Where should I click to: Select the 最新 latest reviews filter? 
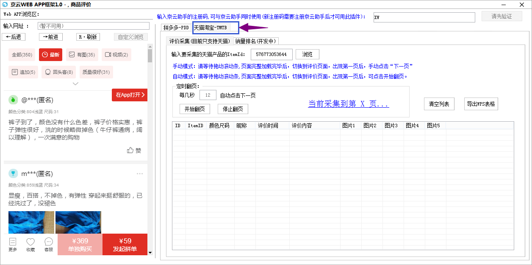coord(50,55)
